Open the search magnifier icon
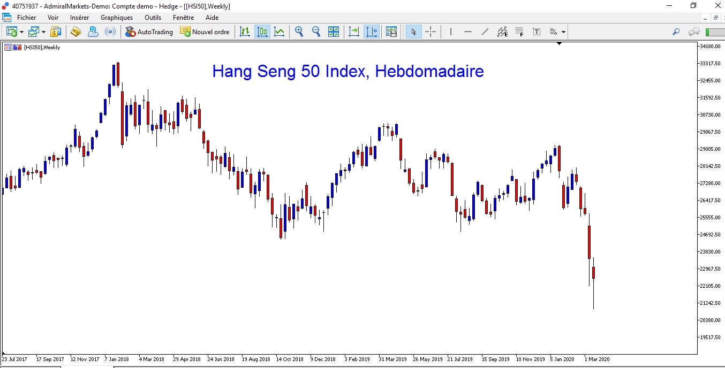 point(676,32)
